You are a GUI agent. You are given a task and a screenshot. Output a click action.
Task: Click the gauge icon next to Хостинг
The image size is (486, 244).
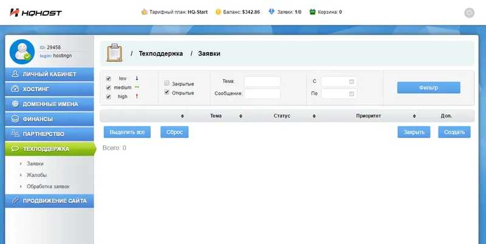pyautogui.click(x=15, y=89)
